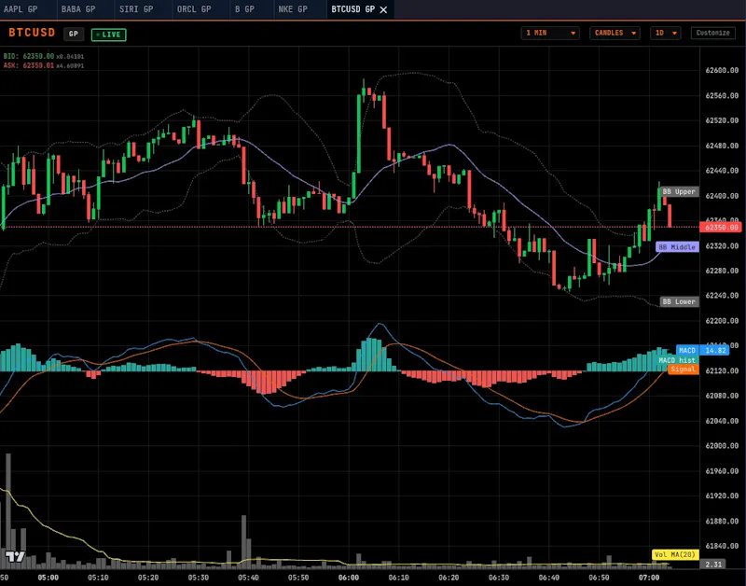The width and height of the screenshot is (746, 586).
Task: Click the ASK price readout
Action: point(44,65)
